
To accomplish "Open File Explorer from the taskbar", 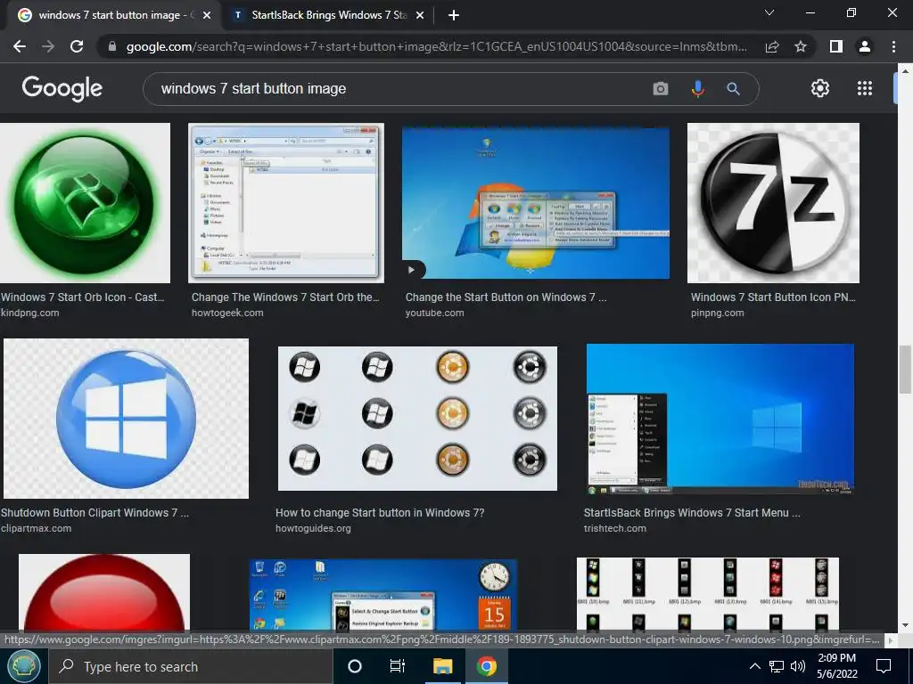I will (442, 666).
